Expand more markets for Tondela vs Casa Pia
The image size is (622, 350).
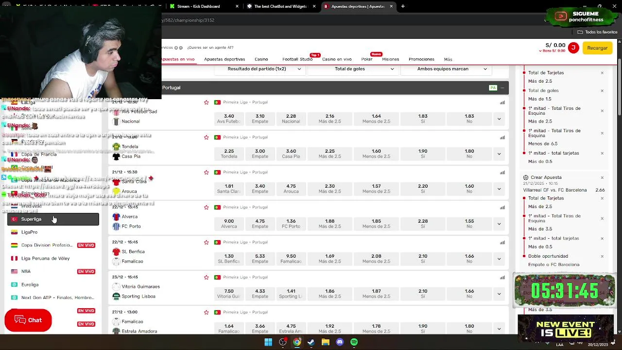[499, 154]
